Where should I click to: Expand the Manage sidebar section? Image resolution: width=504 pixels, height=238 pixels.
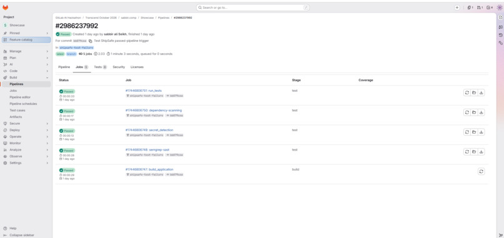point(26,51)
